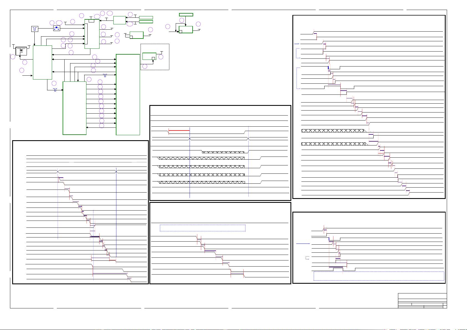Click the tall green block at bottom center
The image size is (467, 330).
pyautogui.click(x=75, y=108)
